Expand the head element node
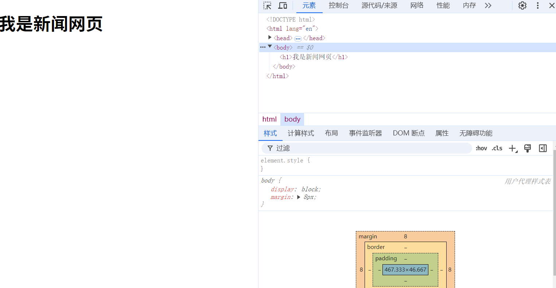The width and height of the screenshot is (556, 288). (x=270, y=38)
